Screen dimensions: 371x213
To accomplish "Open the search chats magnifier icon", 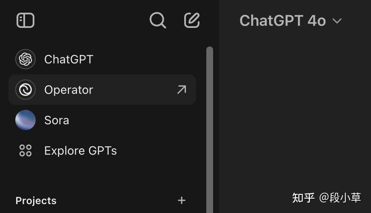I will click(157, 20).
